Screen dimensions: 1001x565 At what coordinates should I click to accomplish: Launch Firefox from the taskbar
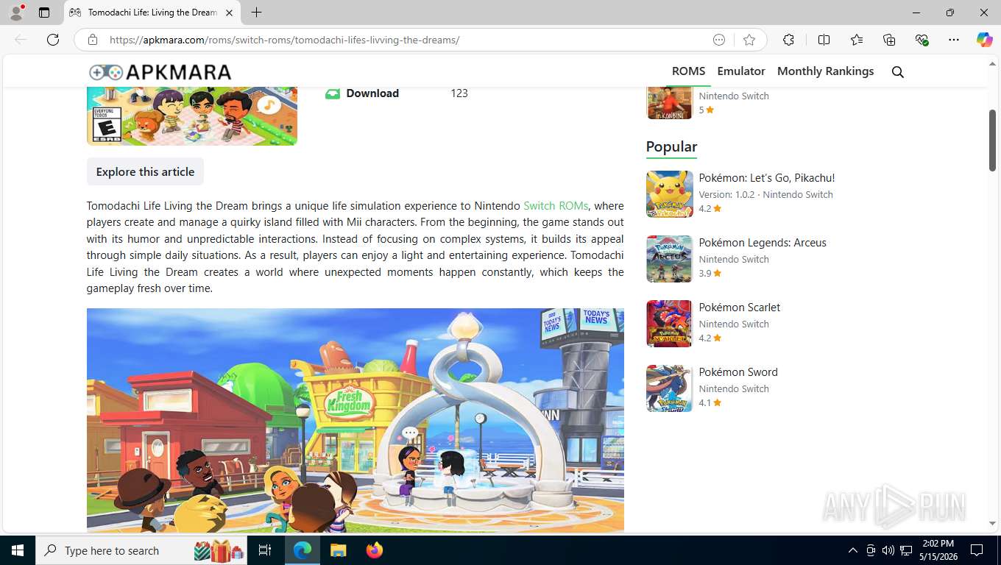click(375, 550)
